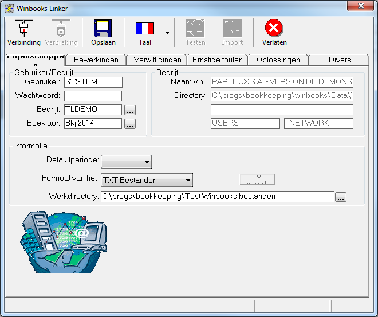
Task: Browse companies with Bedrijf ellipsis button
Action: point(130,110)
